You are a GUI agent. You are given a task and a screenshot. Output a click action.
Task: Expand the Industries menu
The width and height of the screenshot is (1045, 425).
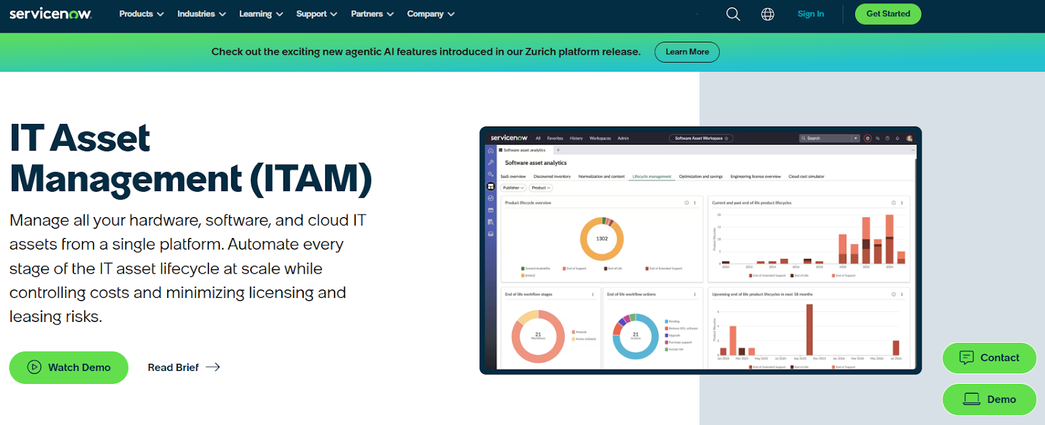(x=201, y=14)
